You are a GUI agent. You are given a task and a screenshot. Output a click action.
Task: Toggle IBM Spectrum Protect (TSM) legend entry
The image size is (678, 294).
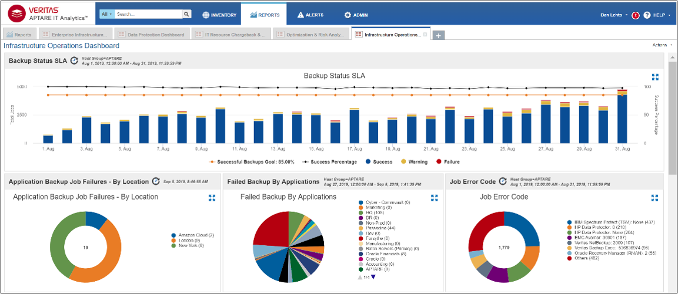click(x=612, y=222)
